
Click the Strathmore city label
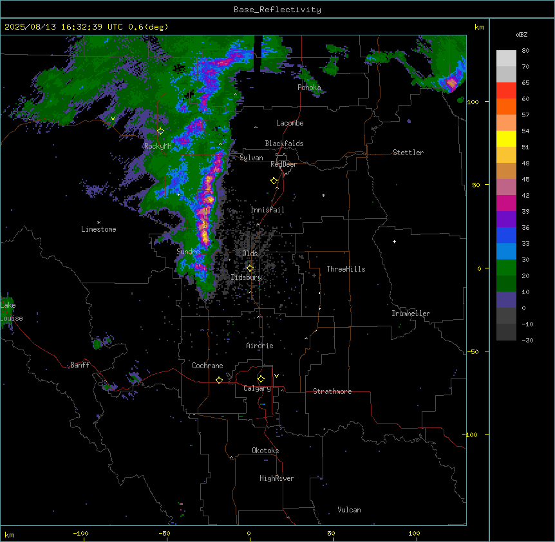click(332, 391)
